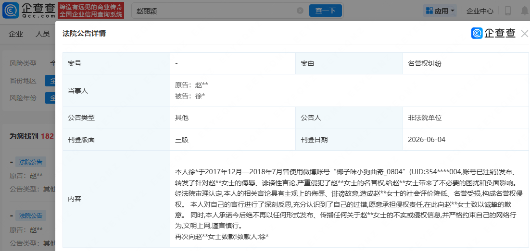Click the 公告人 label cell
This screenshot has height=251, width=530.
coord(349,118)
